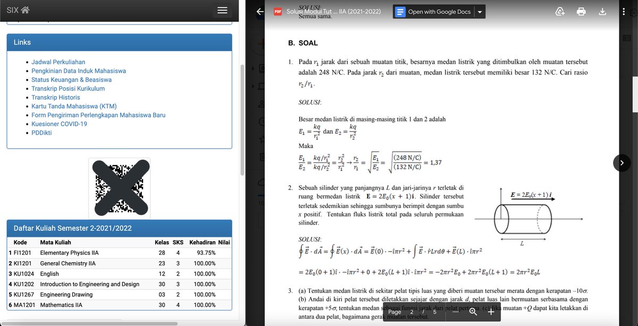The height and width of the screenshot is (326, 638).
Task: Select the English course row
Action: [119, 274]
